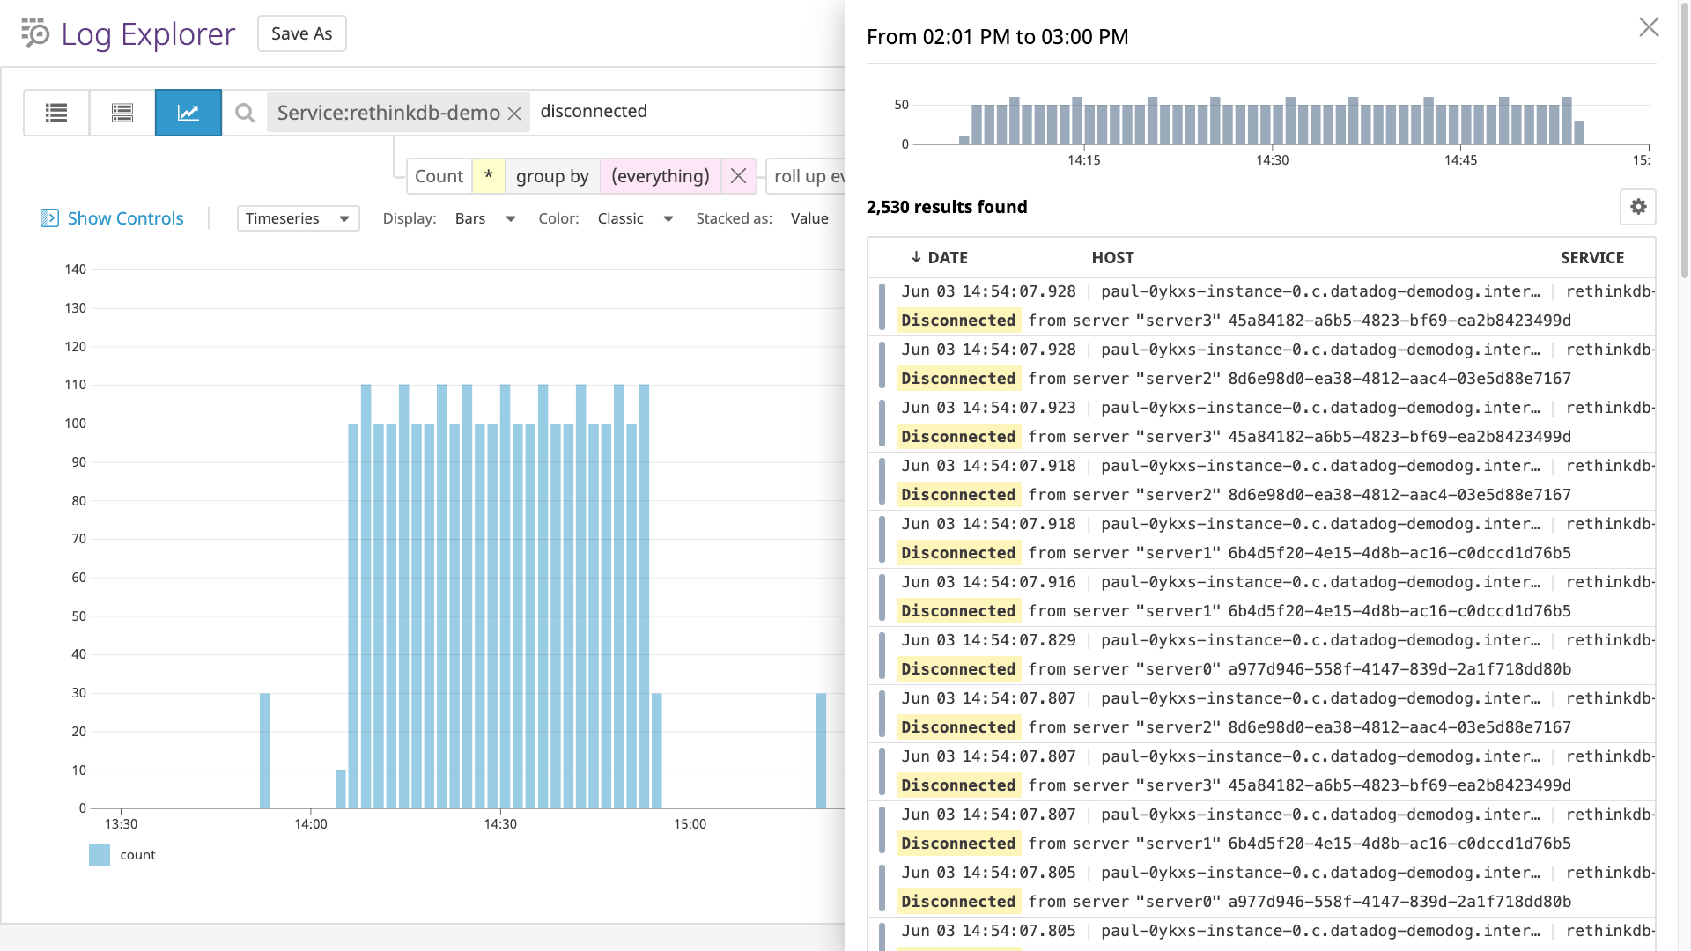Close the log details side panel
The image size is (1691, 951).
pos(1649,27)
